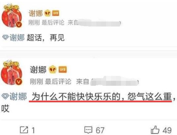The width and height of the screenshot is (177, 135).
Task: Tap the repost share icon
Action: [x=24, y=130]
